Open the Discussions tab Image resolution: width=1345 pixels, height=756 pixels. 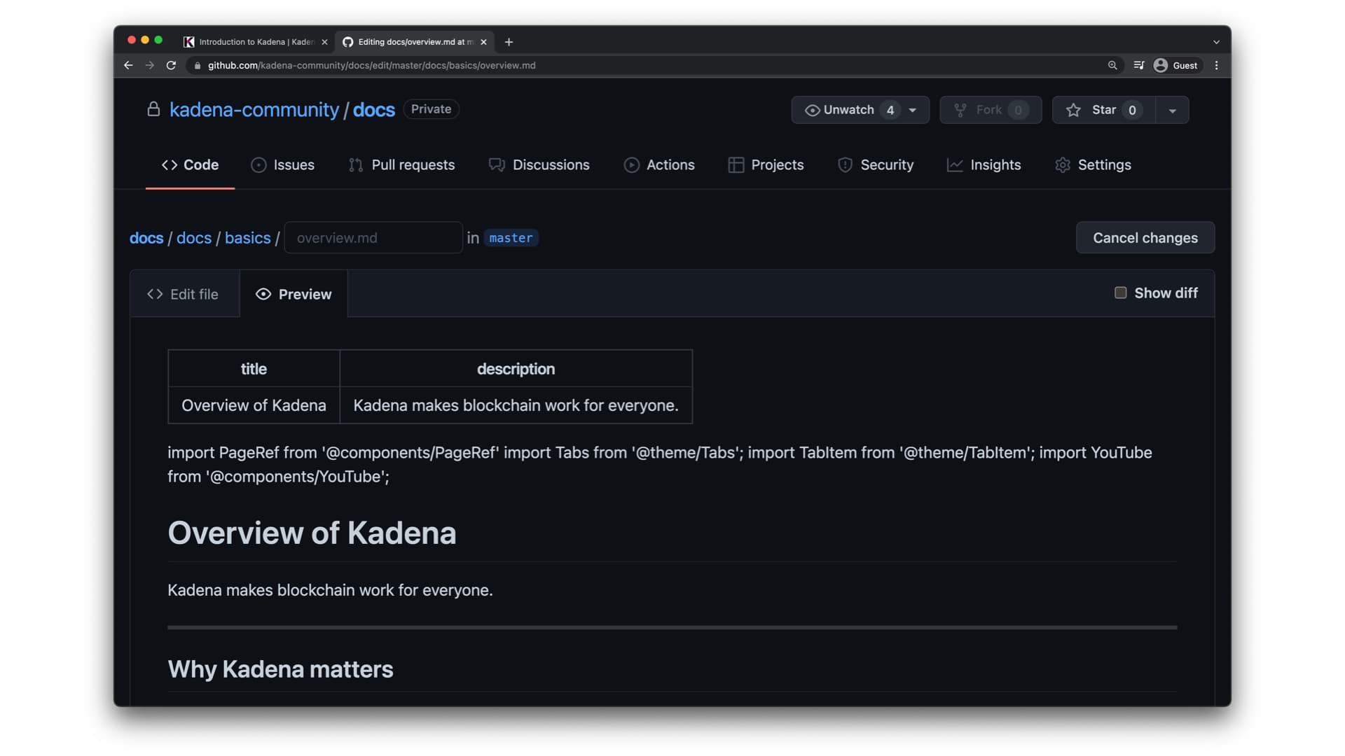(539, 164)
